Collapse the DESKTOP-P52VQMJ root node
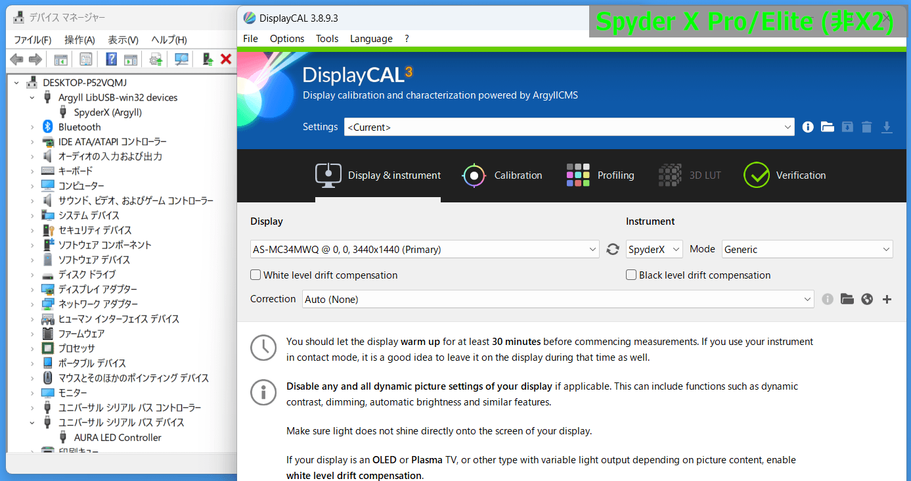 [16, 83]
